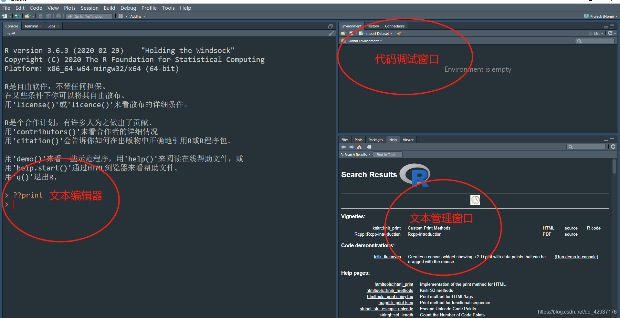The image size is (620, 318).
Task: Open the Project (None) dropdown
Action: click(601, 16)
